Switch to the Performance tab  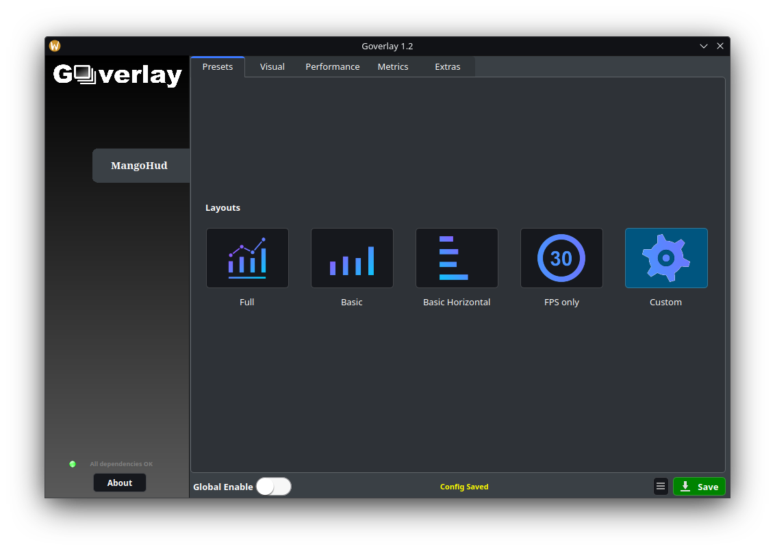(332, 67)
